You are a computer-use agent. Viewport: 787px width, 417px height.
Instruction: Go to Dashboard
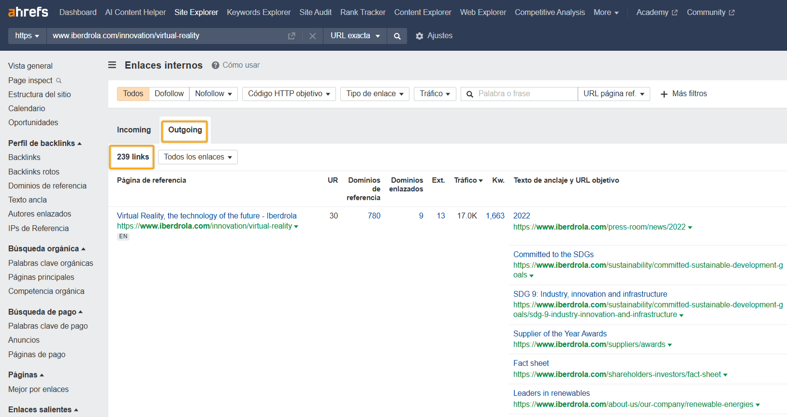(x=78, y=13)
